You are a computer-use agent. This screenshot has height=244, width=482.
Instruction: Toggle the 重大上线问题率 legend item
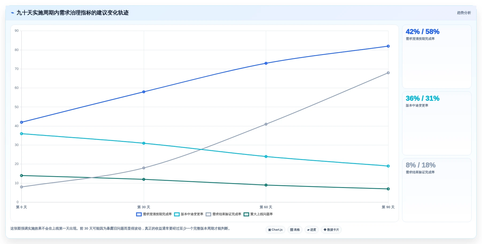click(258, 214)
